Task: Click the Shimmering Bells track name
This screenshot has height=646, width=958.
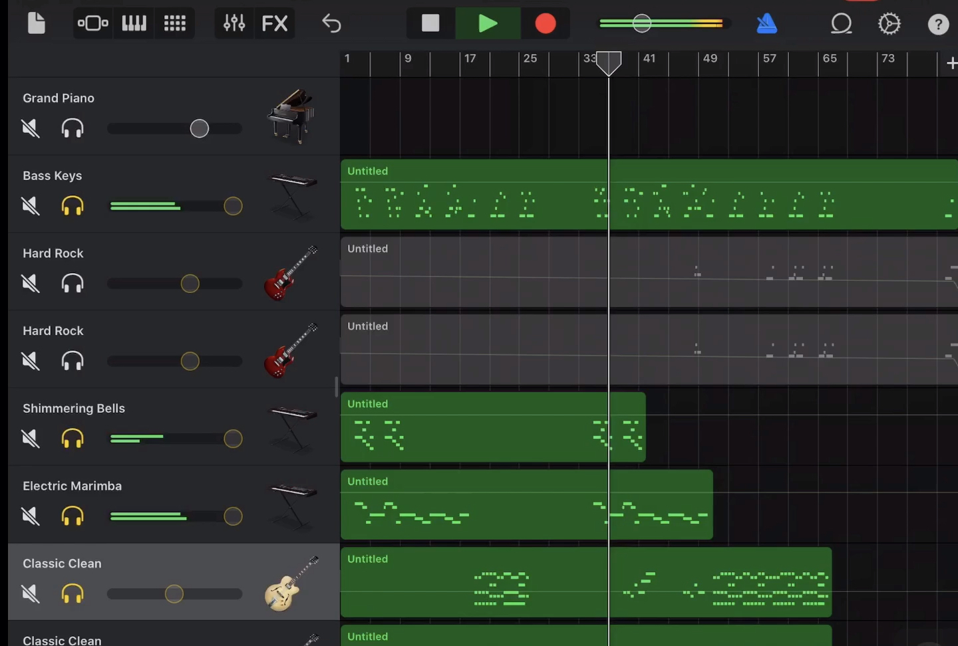Action: (74, 408)
